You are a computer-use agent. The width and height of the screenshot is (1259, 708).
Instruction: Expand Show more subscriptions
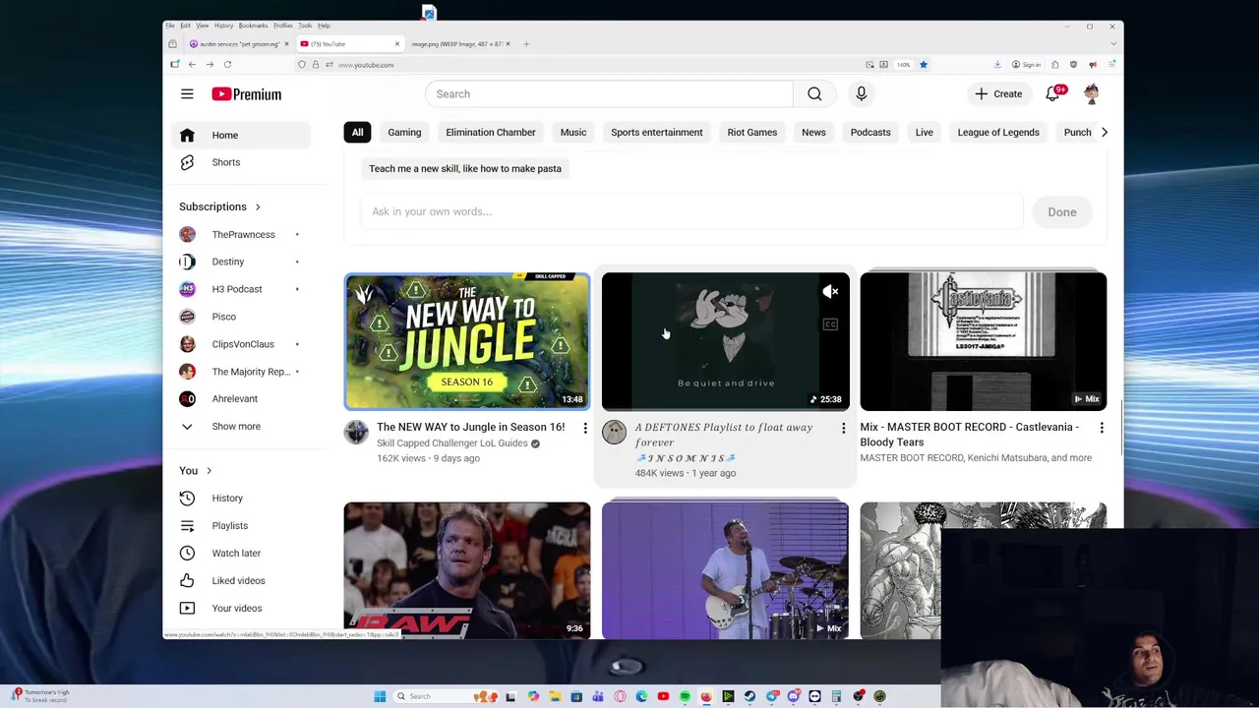236,426
